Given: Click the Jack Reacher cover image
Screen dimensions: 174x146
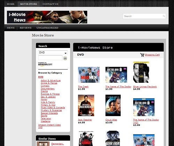Looking at the screenshot, I should tap(86, 105).
